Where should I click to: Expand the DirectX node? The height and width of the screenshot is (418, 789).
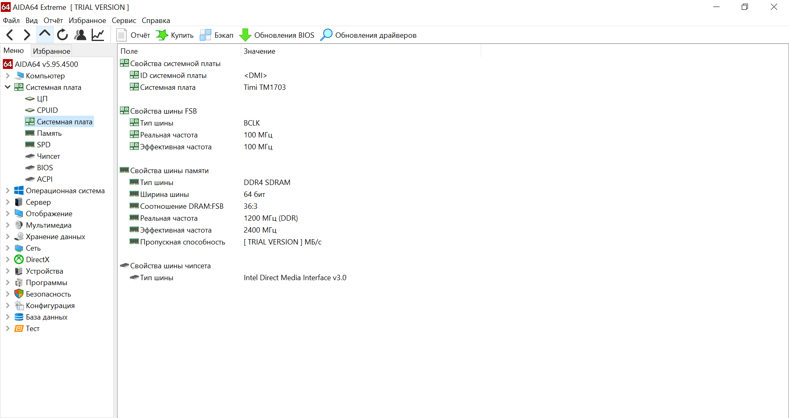point(7,259)
